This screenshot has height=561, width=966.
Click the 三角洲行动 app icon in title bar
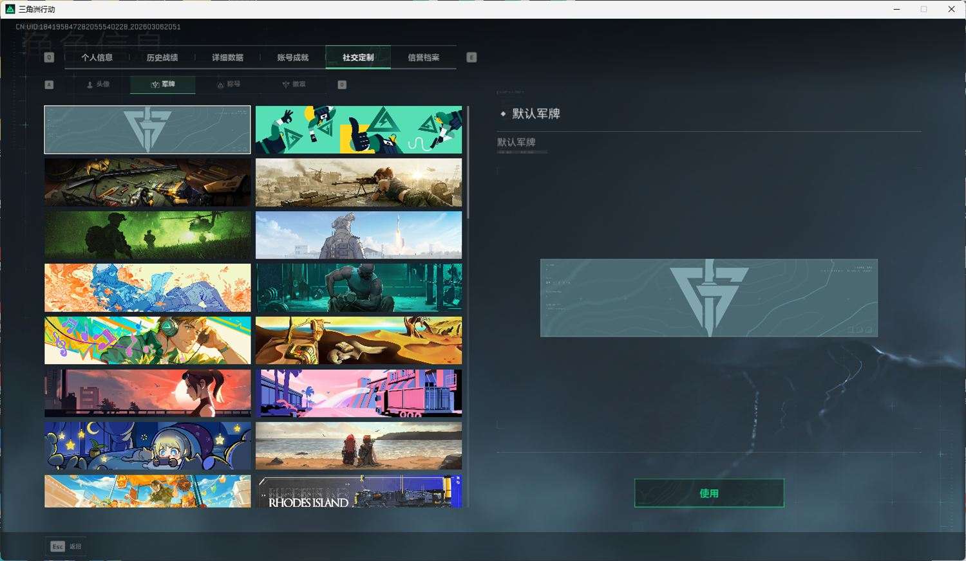coord(10,9)
